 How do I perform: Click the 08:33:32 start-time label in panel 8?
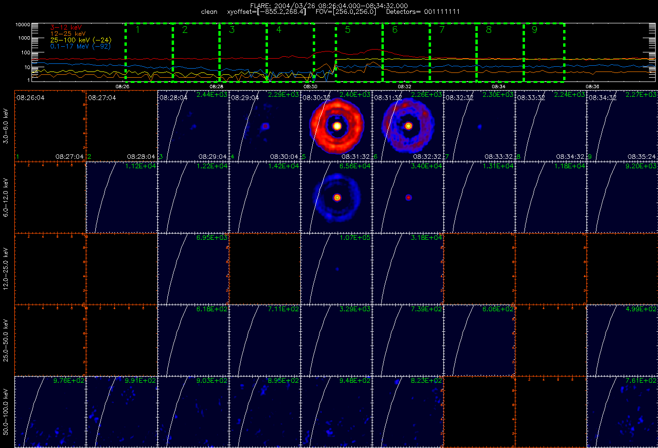(x=531, y=98)
